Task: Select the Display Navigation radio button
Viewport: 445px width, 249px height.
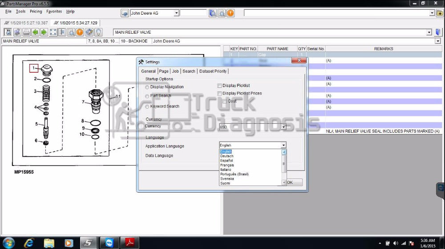Action: pyautogui.click(x=147, y=87)
